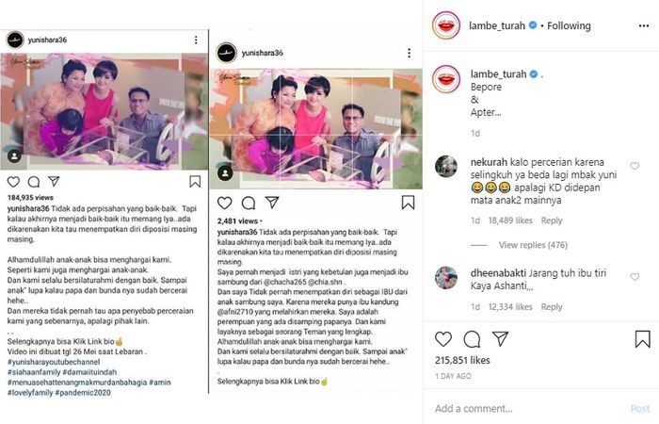Expand View replies (476)
Image resolution: width=659 pixels, height=424 pixels.
click(533, 245)
